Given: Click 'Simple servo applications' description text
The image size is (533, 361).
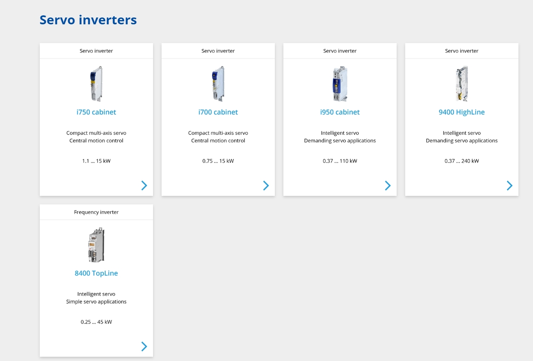Looking at the screenshot, I should tap(96, 302).
